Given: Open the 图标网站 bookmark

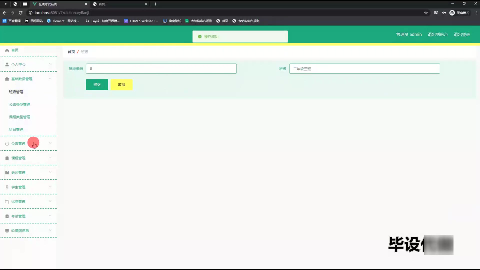Looking at the screenshot, I should tap(34, 21).
